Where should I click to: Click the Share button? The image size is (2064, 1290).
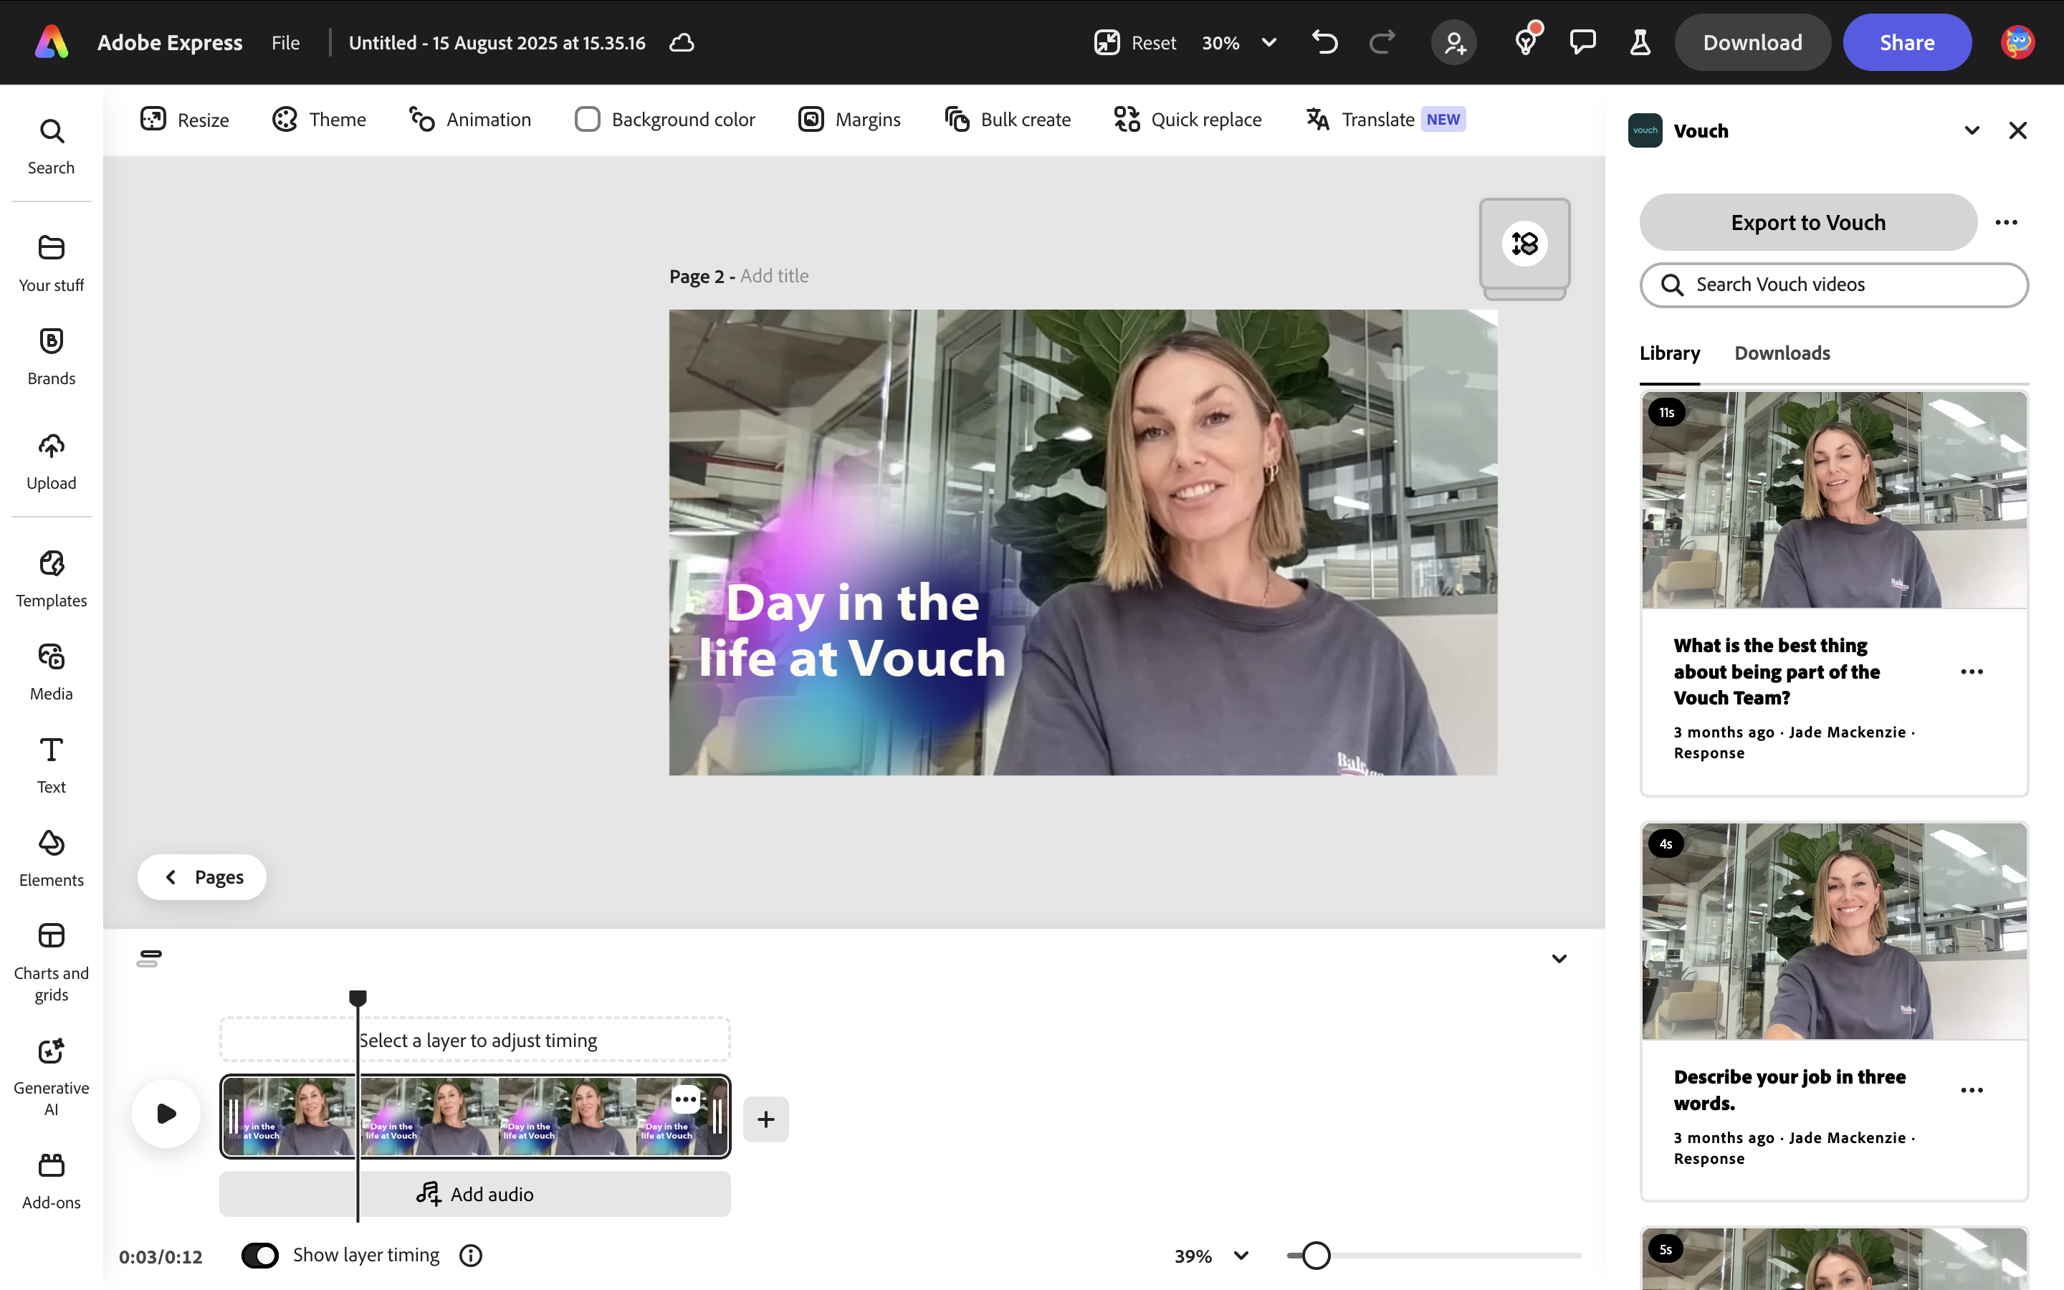pyautogui.click(x=1907, y=42)
